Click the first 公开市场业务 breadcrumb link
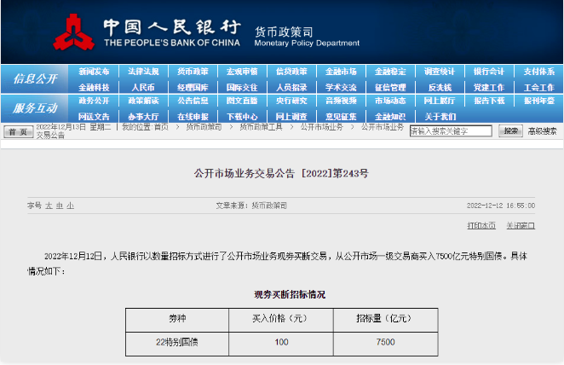 point(321,127)
